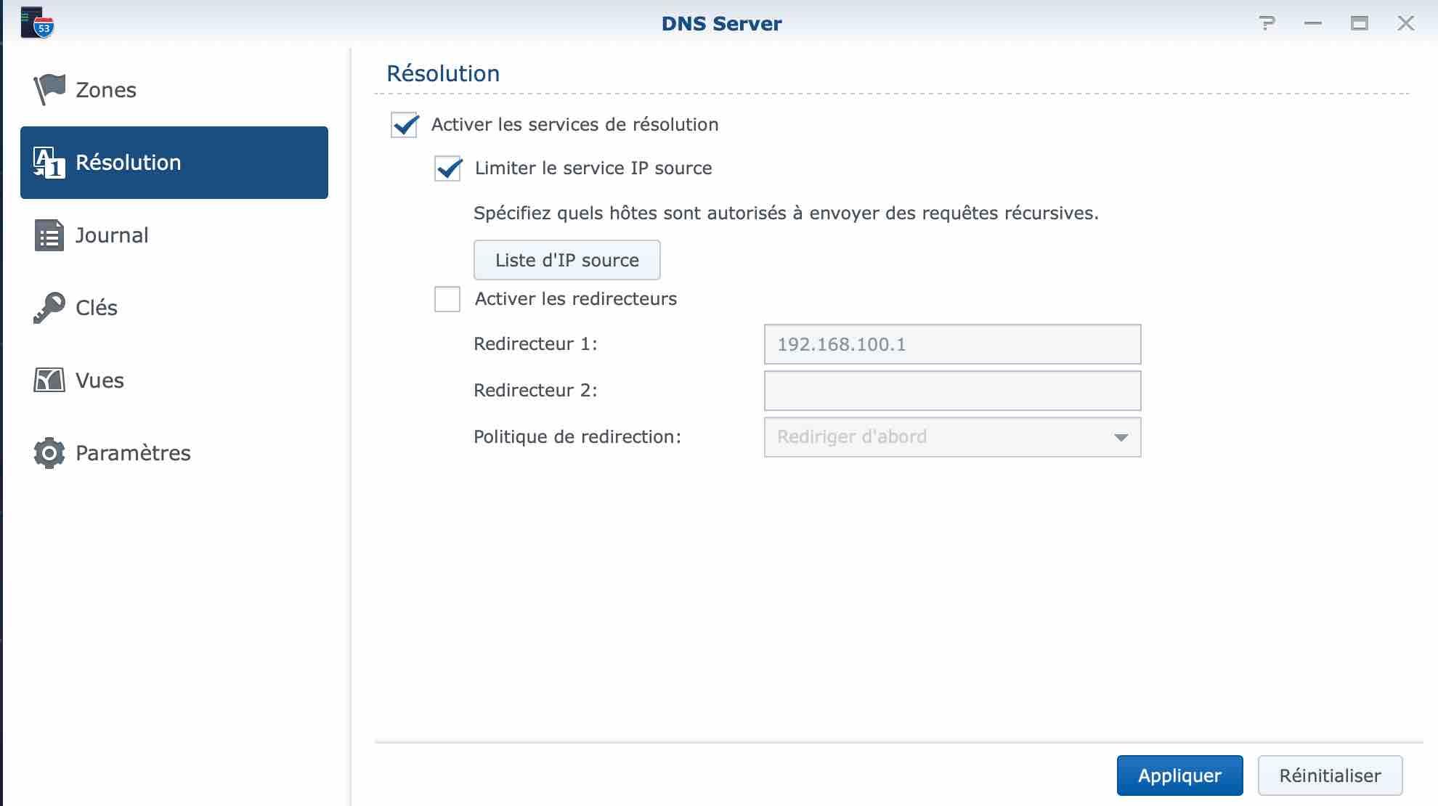Screen dimensions: 1438x806
Task: Open the Politique de redirection dropdown arrow
Action: point(1121,437)
